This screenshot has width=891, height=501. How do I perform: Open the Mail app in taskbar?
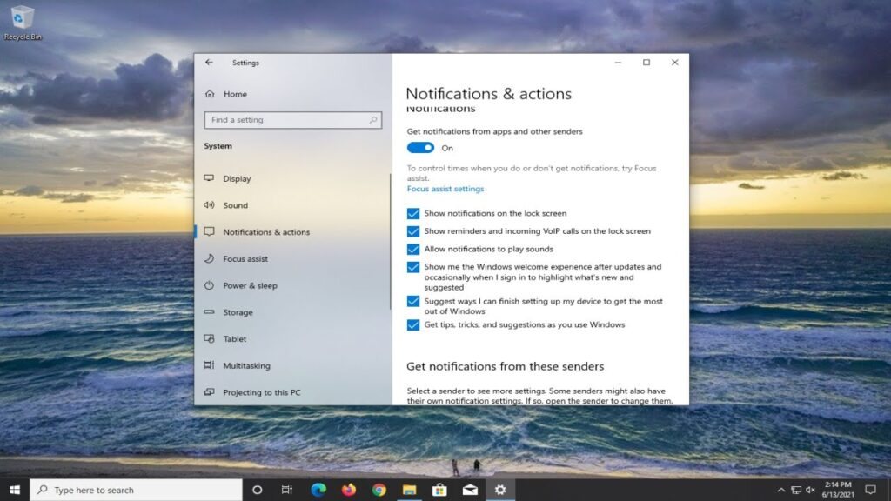[470, 490]
